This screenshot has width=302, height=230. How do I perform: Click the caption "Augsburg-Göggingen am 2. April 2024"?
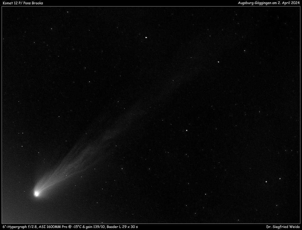tap(269, 3)
